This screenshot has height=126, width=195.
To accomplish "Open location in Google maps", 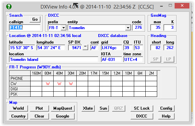I will click(63, 116).
